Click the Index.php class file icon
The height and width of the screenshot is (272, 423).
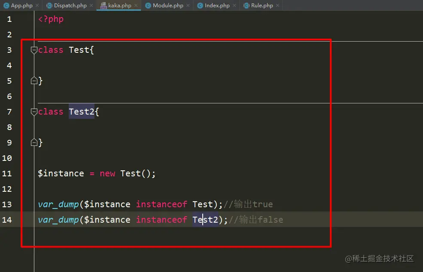200,6
